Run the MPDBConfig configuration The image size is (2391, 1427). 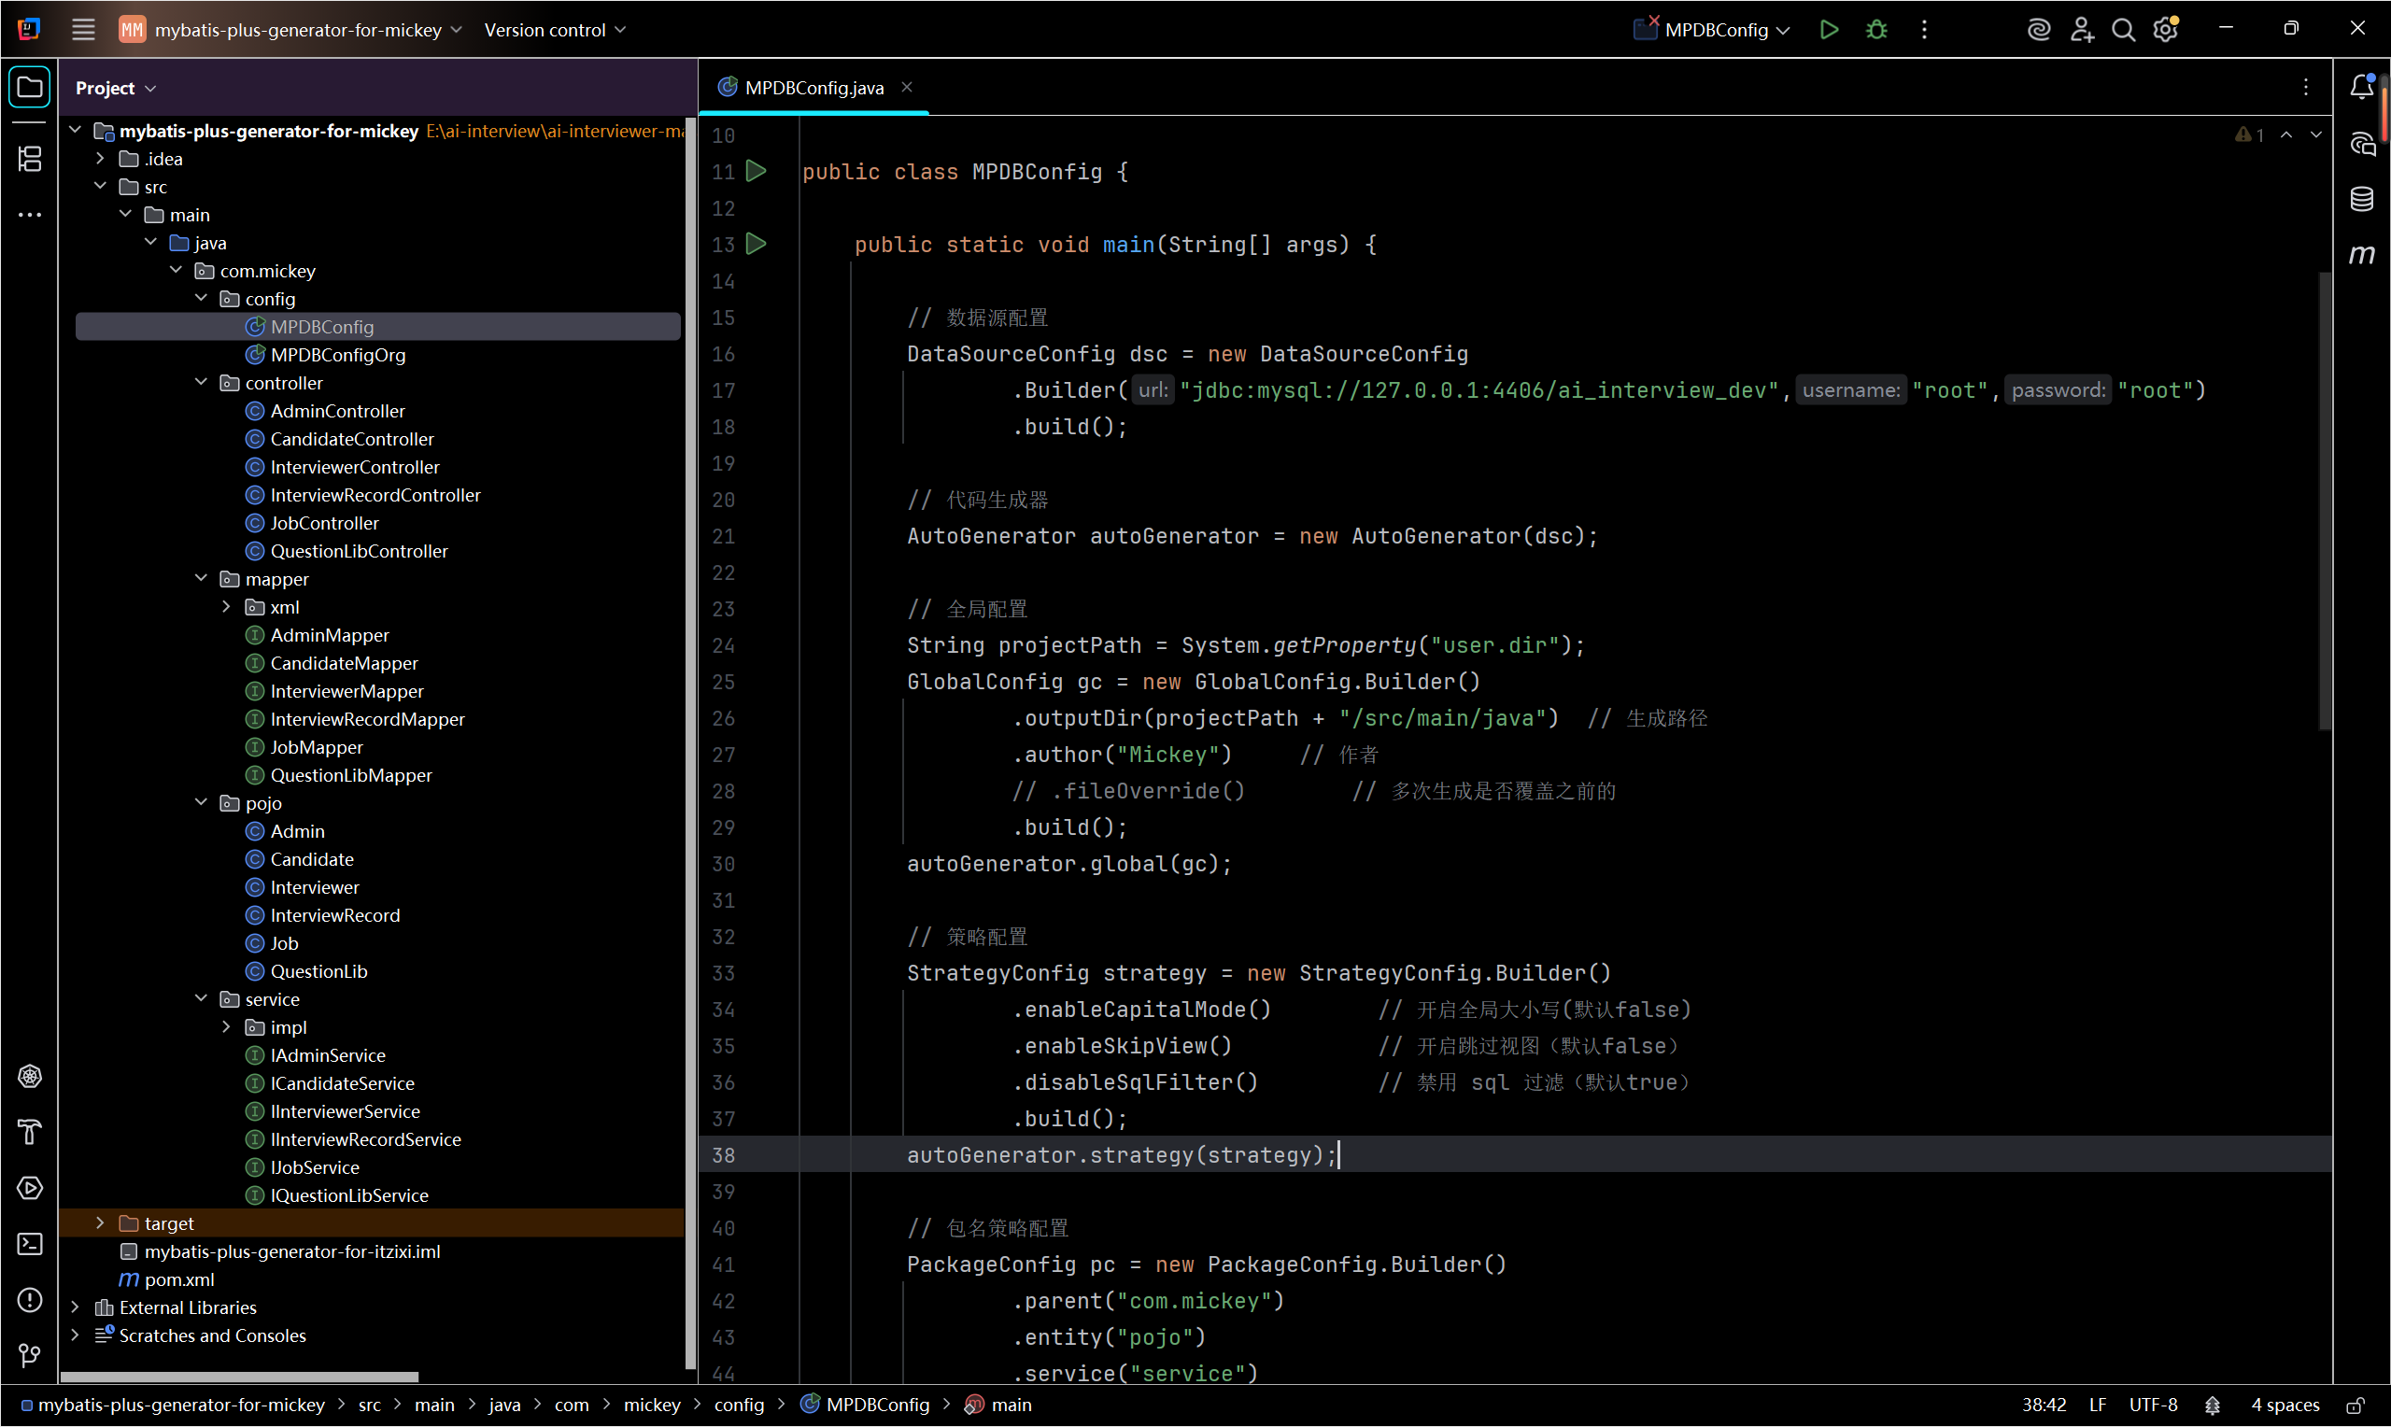point(1829,30)
